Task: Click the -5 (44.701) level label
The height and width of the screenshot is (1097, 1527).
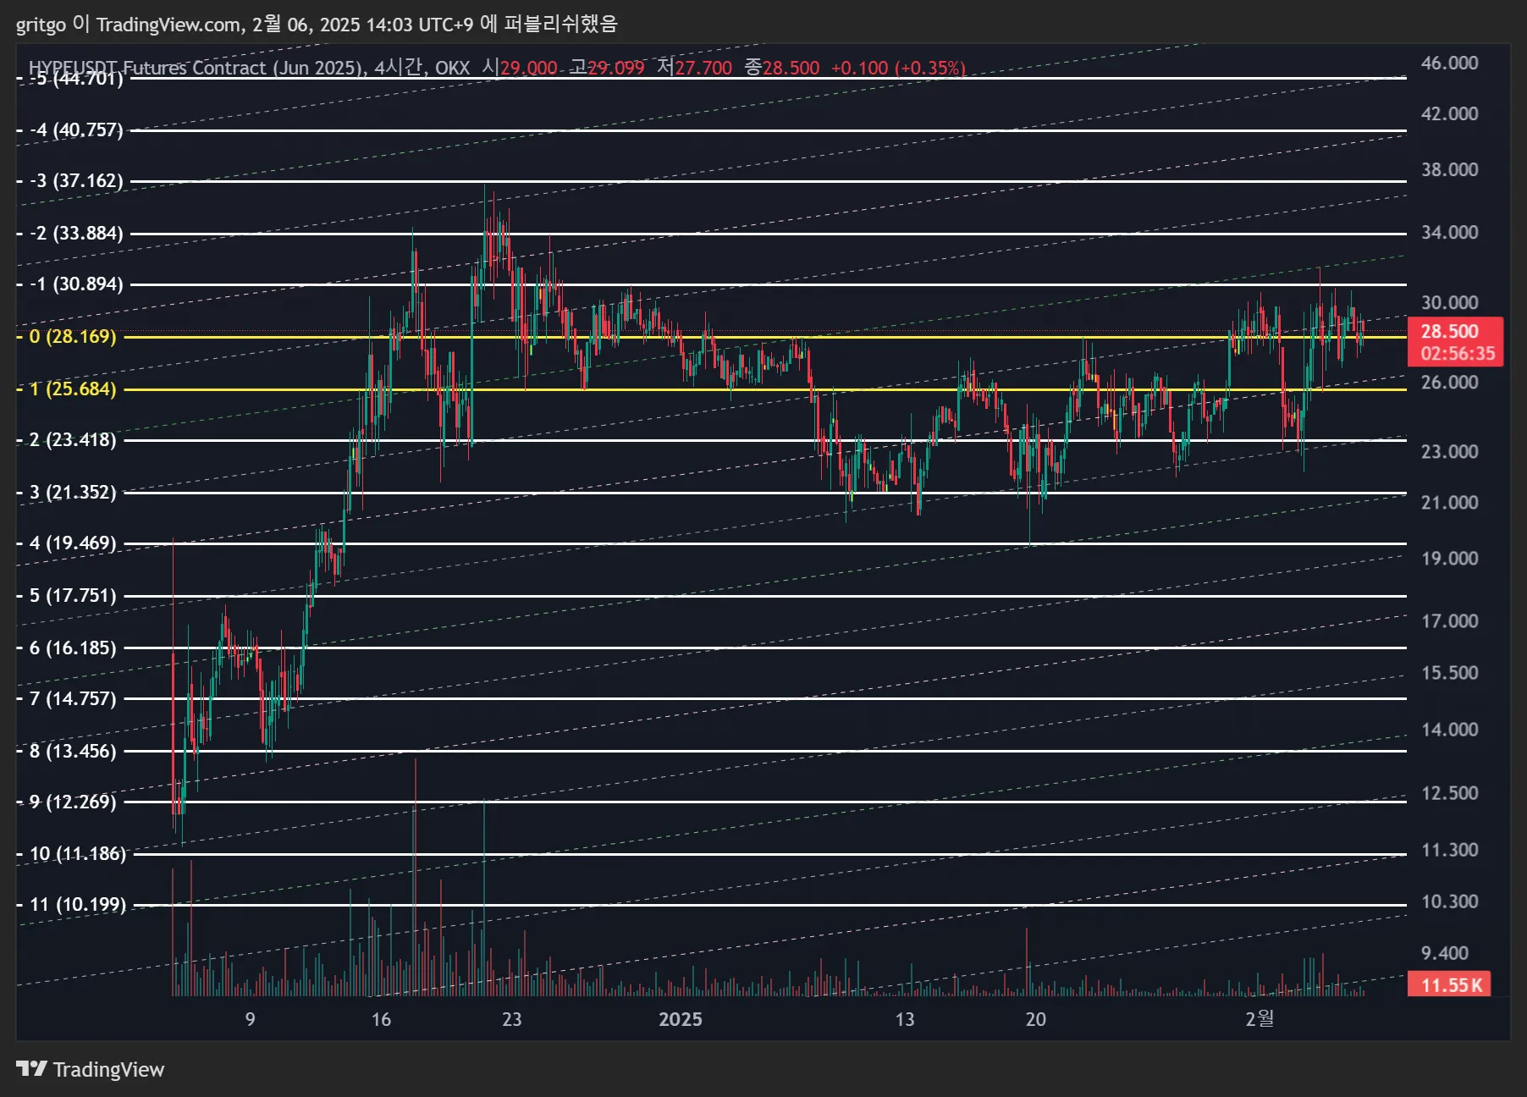Action: point(76,79)
